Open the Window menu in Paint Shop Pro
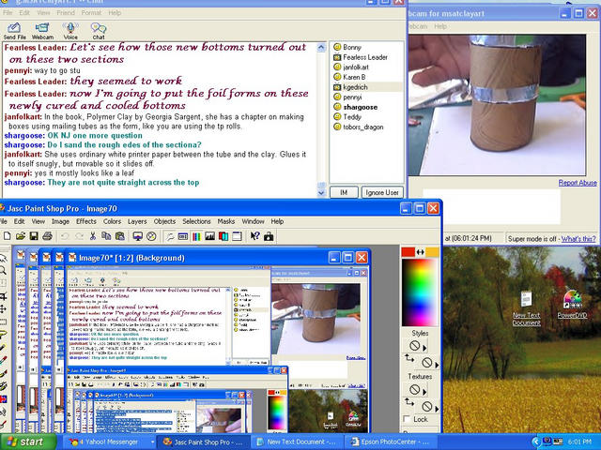The width and height of the screenshot is (601, 450). (253, 221)
